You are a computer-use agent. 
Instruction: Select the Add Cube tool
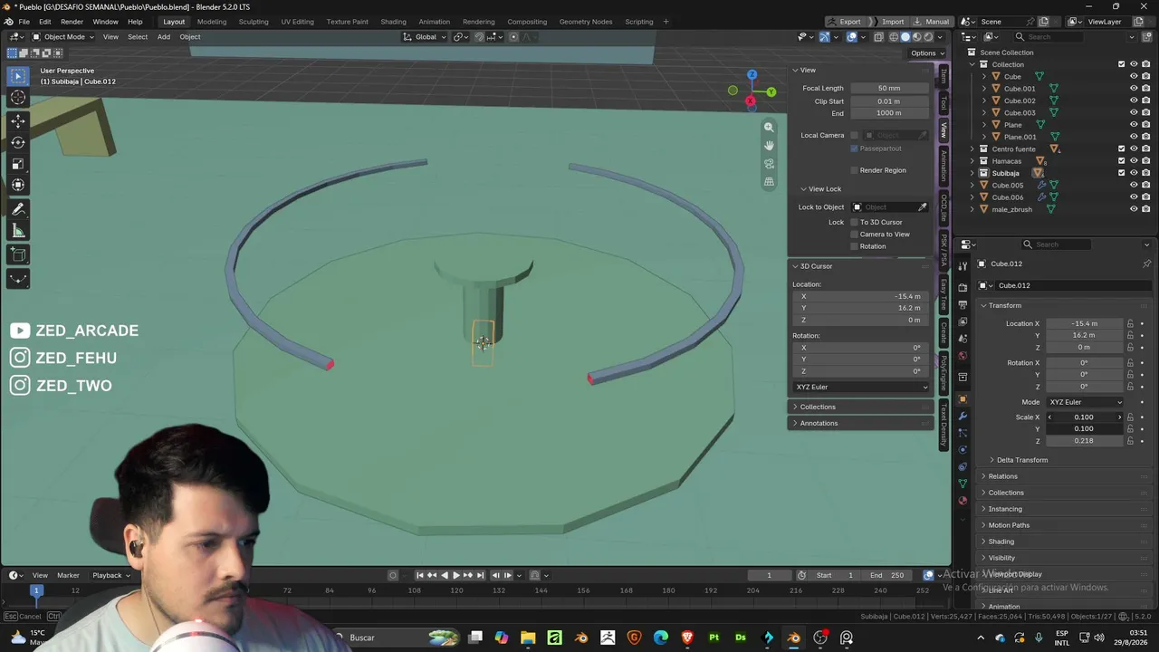18,255
